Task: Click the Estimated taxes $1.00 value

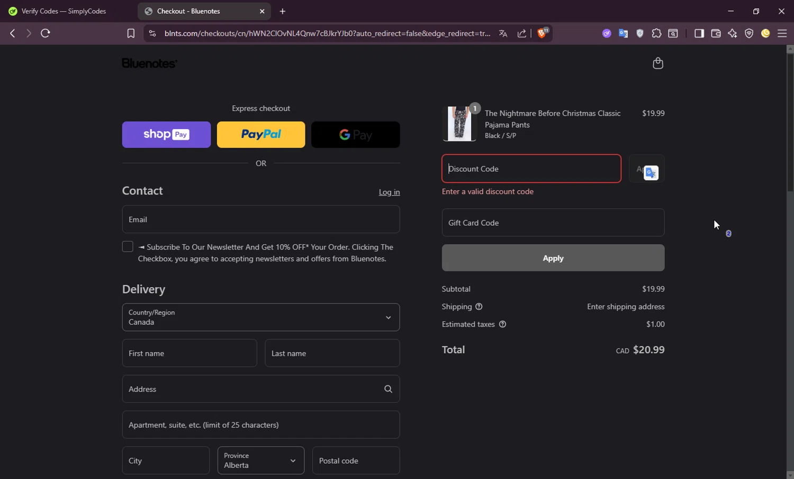Action: coord(655,324)
